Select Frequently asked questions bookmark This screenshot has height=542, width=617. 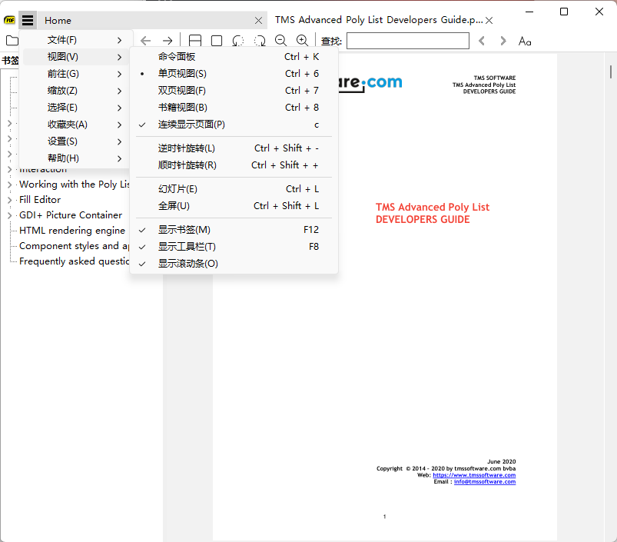(x=74, y=261)
